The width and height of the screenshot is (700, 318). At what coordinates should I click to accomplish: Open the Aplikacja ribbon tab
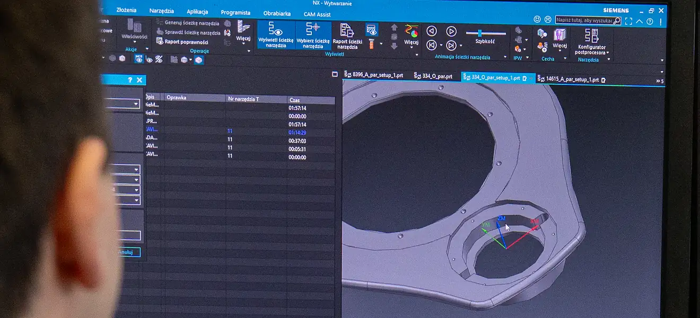click(x=197, y=12)
